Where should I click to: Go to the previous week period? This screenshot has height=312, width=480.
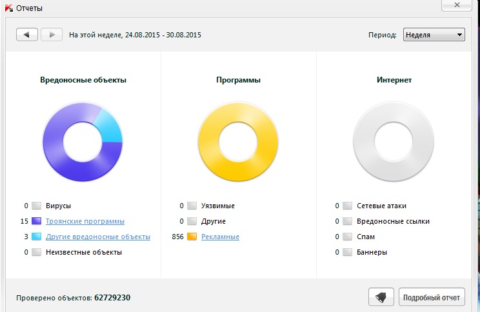pyautogui.click(x=27, y=35)
